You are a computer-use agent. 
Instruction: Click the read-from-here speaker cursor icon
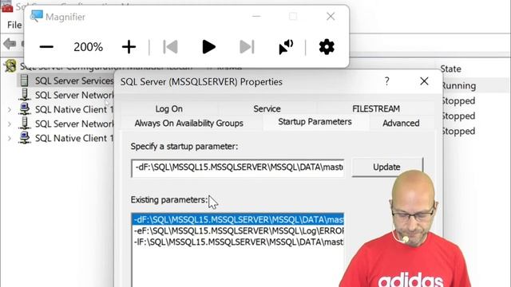286,47
